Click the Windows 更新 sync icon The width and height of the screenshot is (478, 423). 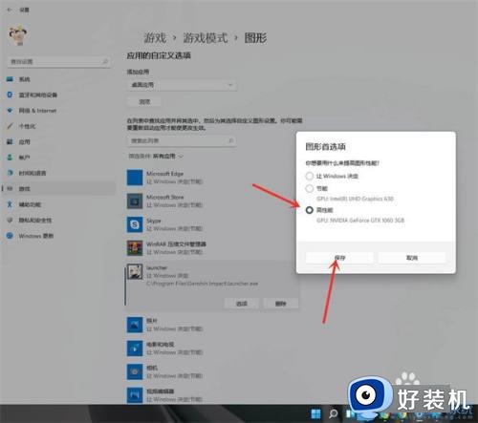(10, 236)
